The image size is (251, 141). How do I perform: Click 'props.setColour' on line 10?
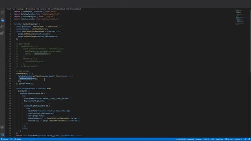click(25, 34)
